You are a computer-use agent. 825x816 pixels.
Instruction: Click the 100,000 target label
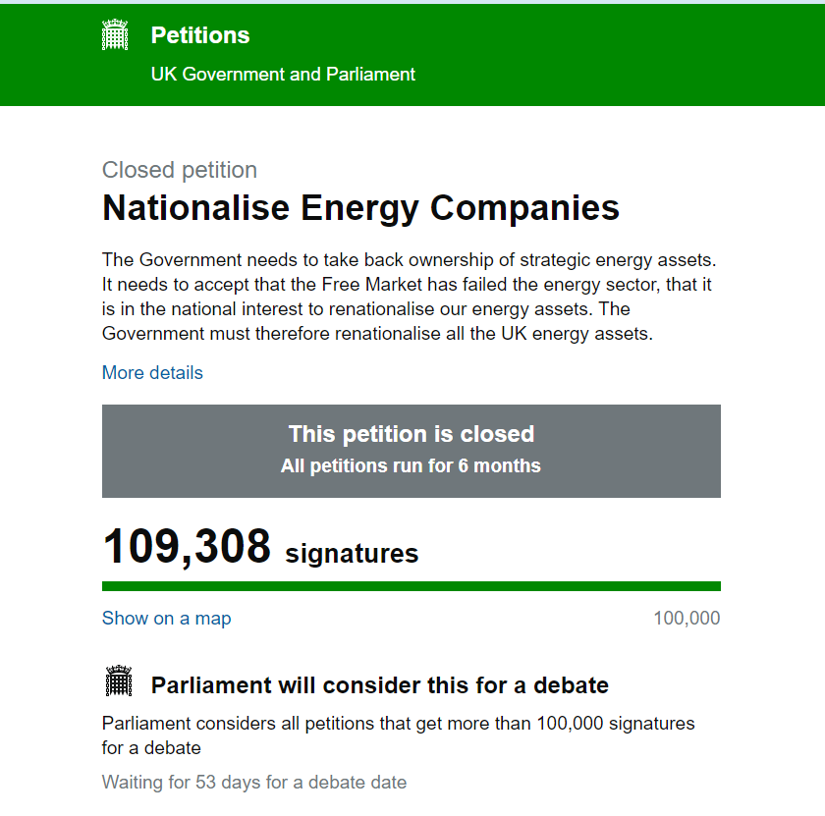pyautogui.click(x=687, y=619)
